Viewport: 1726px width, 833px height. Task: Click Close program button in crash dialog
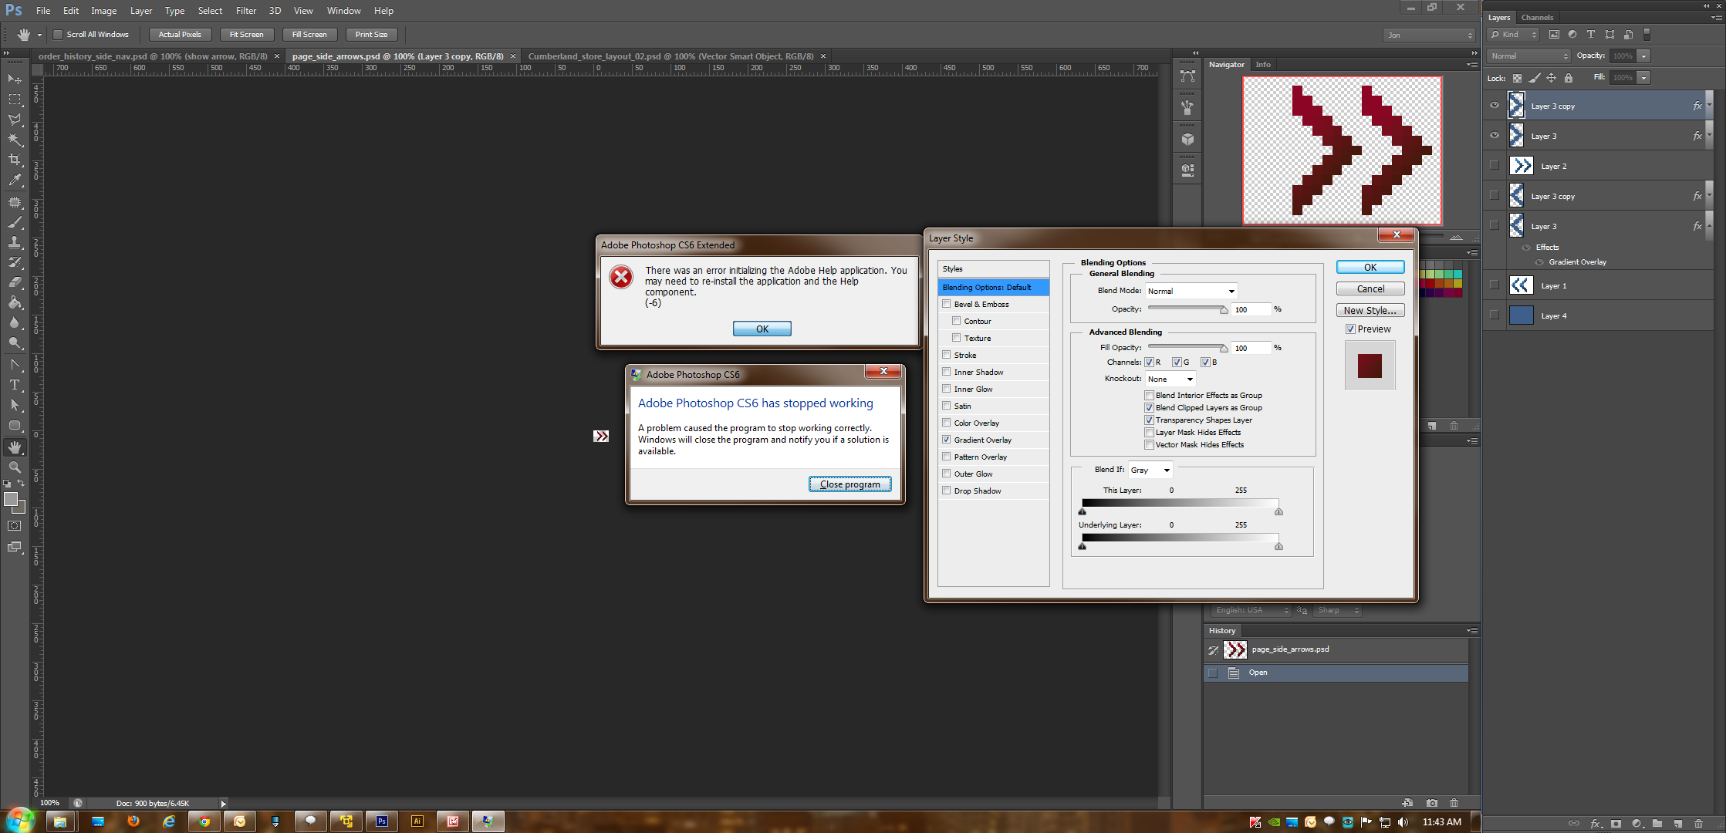tap(849, 484)
